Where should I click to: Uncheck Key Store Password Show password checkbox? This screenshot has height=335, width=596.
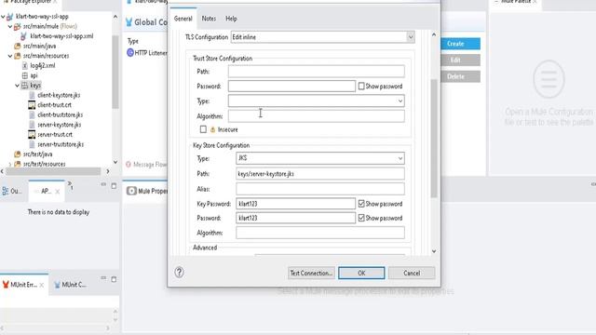[361, 218]
